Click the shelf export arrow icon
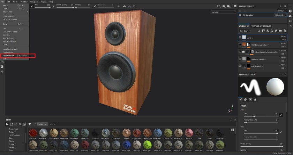Screen dimensions: 293x155 coord(24,124)
